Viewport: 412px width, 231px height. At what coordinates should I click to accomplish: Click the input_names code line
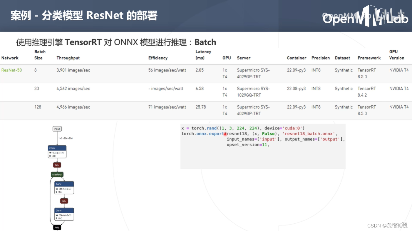point(286,139)
